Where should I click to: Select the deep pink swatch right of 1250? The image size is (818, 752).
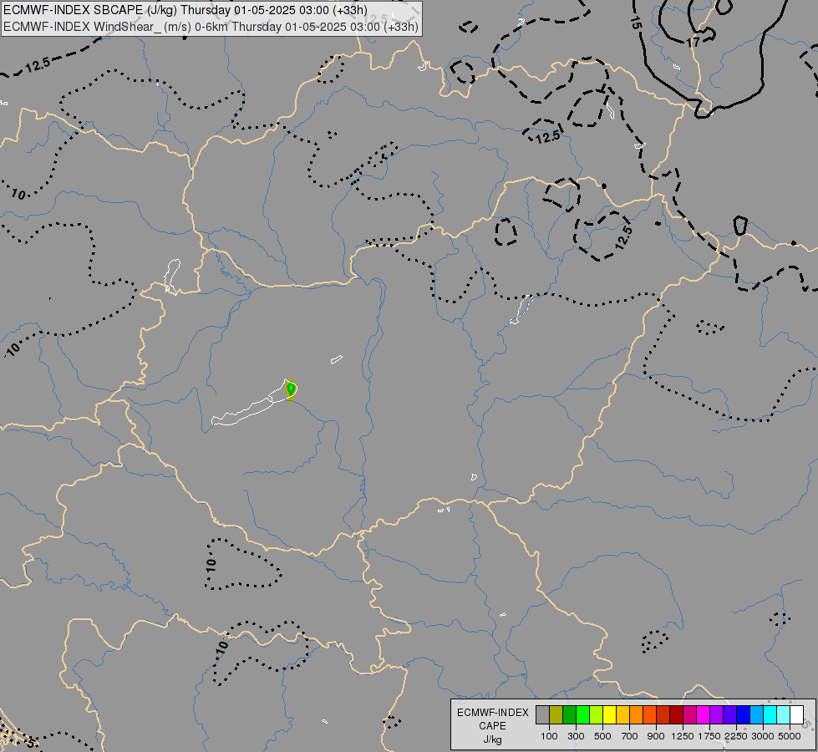(x=689, y=714)
